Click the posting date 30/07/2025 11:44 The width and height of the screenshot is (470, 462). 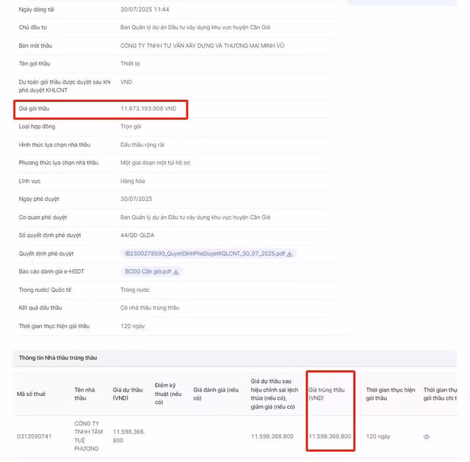[145, 10]
